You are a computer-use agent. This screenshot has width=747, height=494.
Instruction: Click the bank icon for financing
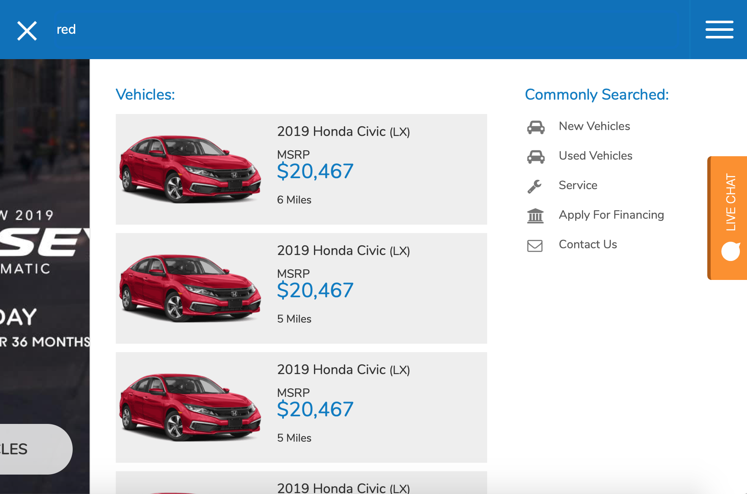535,216
